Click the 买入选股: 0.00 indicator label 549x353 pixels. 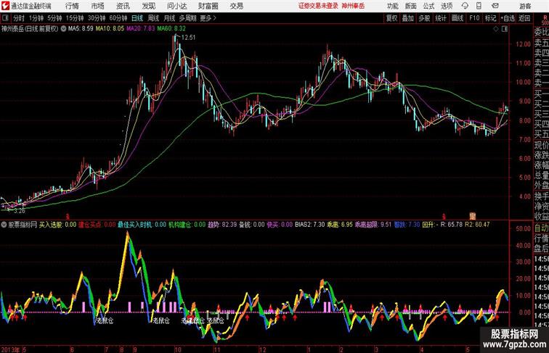(x=58, y=225)
